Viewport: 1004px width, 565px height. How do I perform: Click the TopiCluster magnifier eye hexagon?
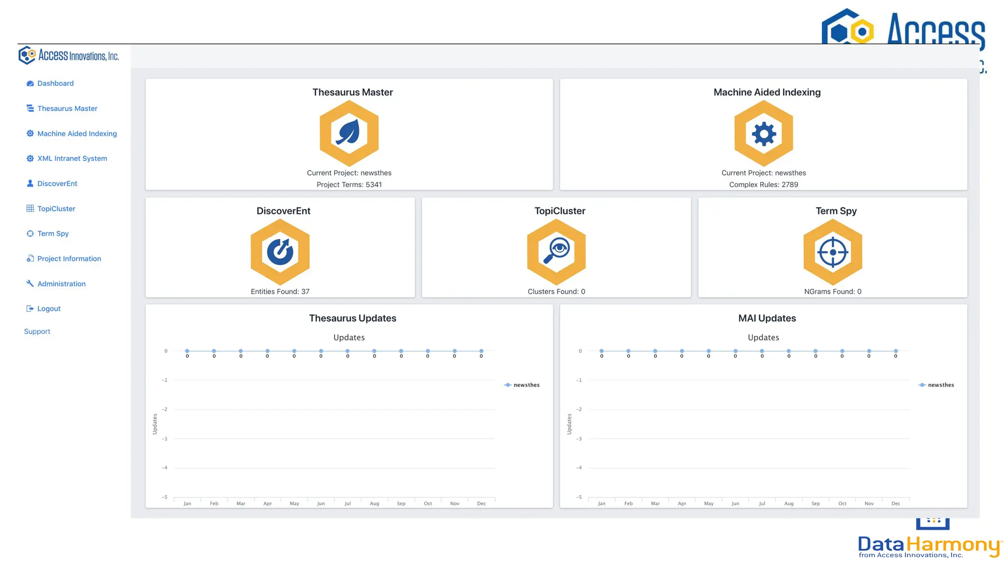tap(556, 252)
